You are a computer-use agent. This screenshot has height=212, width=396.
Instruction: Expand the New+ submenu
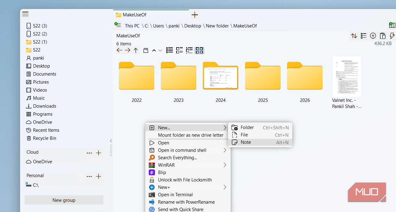click(188, 187)
